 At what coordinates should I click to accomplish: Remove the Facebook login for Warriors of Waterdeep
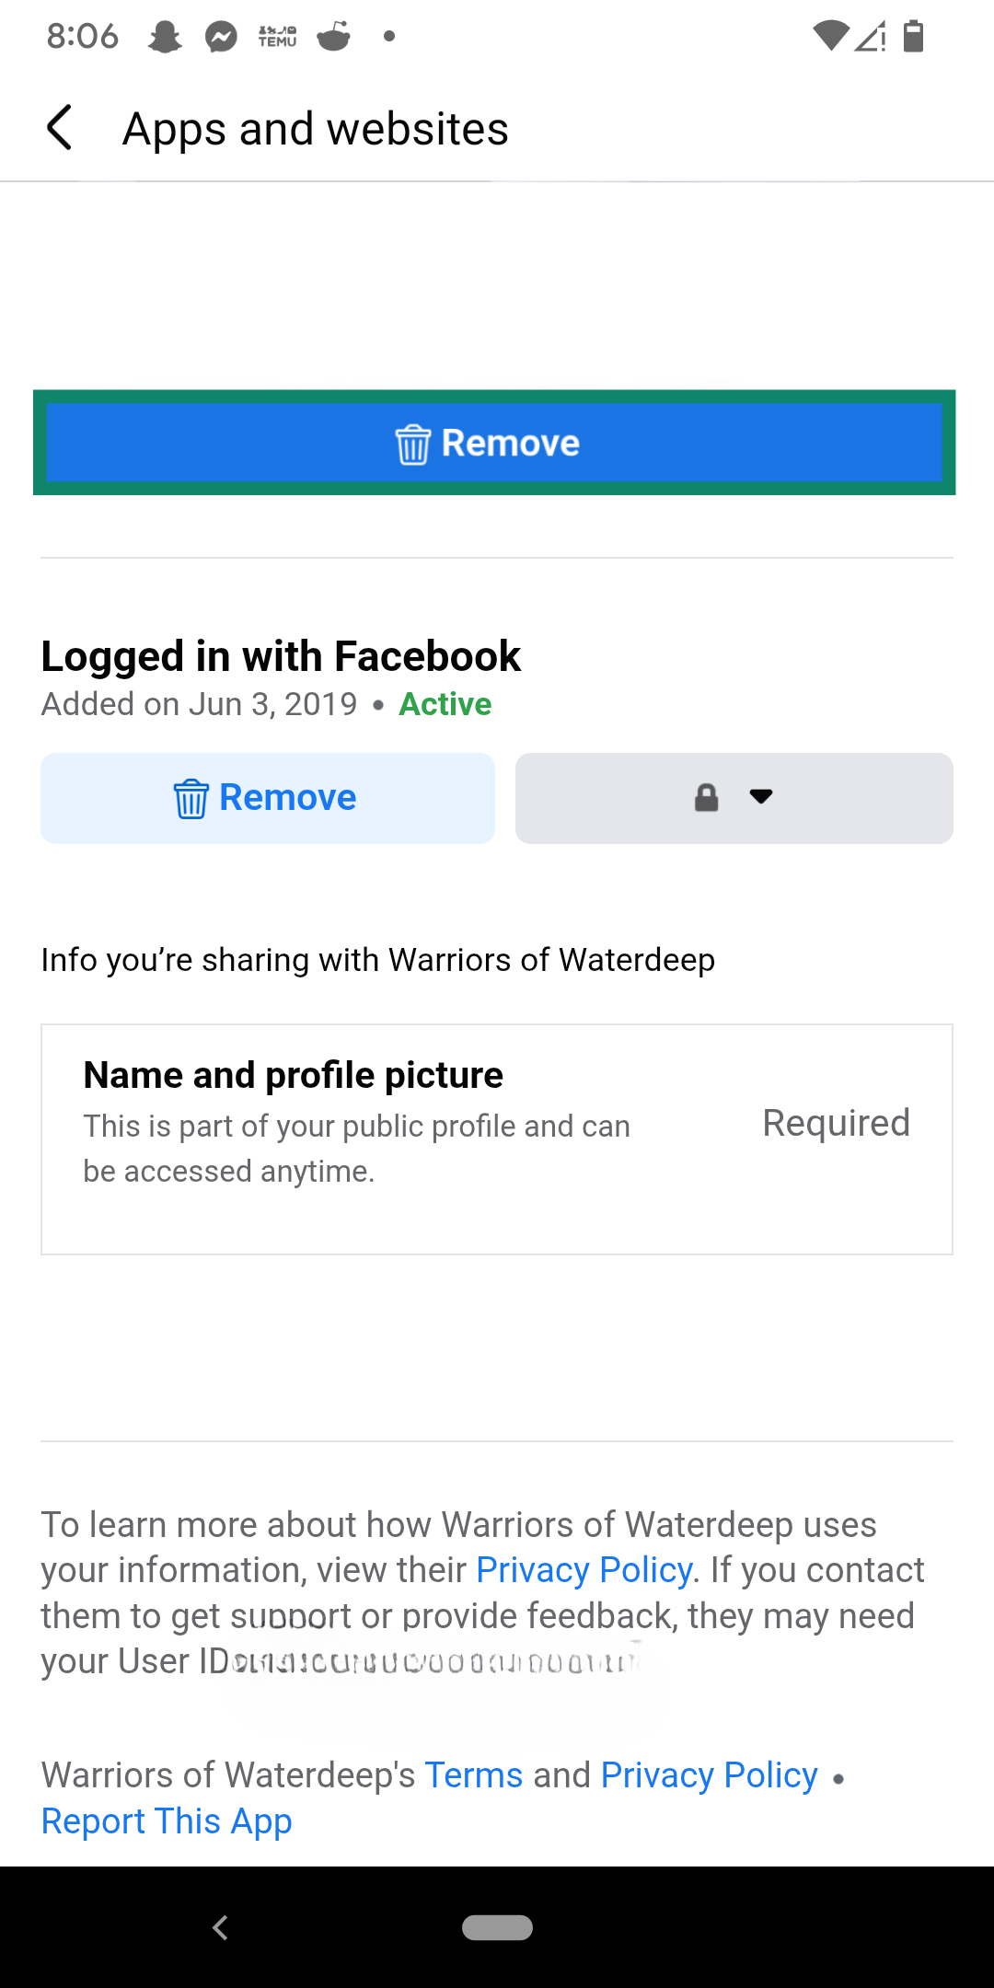[x=267, y=797]
